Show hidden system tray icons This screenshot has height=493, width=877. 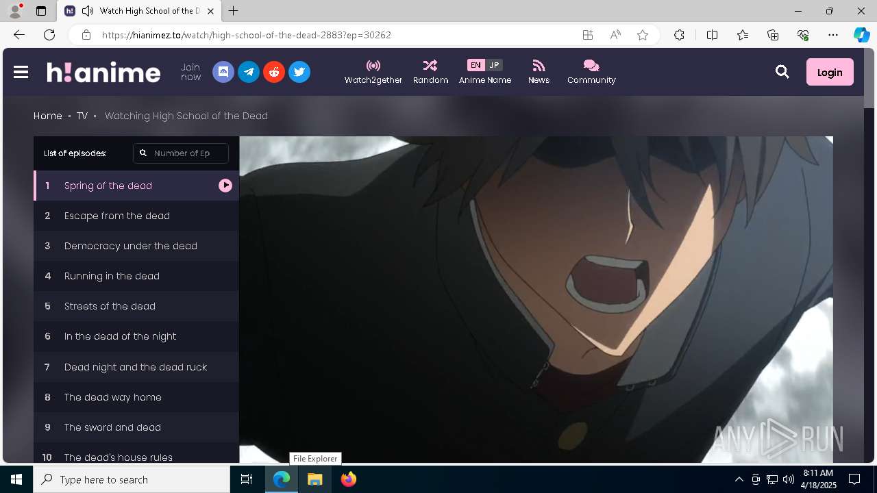(x=739, y=479)
